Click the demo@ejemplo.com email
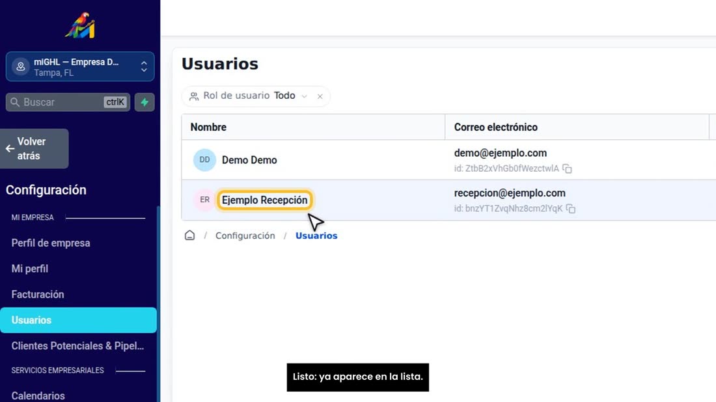 [500, 153]
